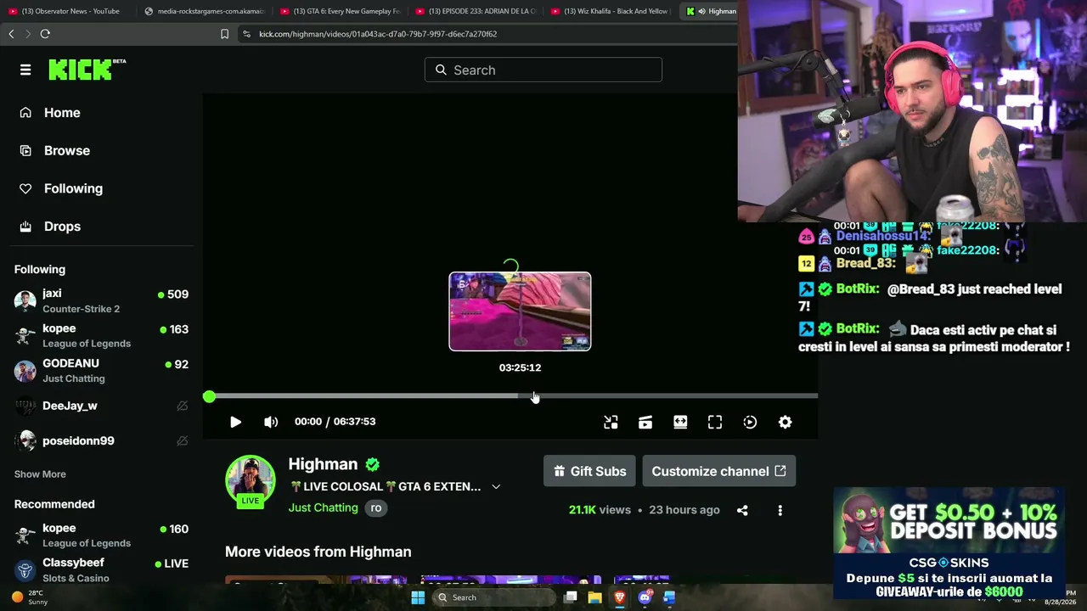Open Classybeef's channel in Recommended list
This screenshot has height=611, width=1087.
tap(102, 570)
